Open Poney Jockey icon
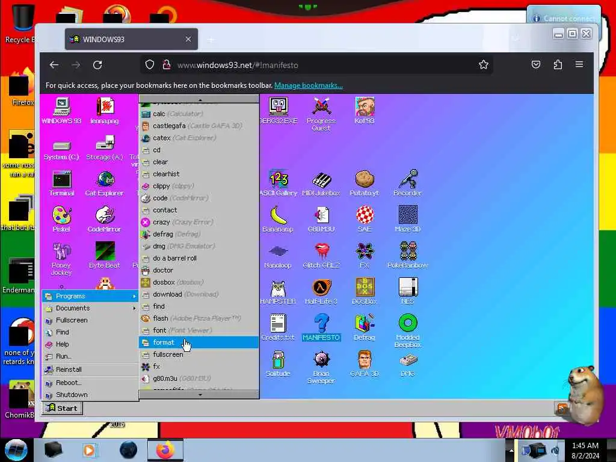This screenshot has width=616, height=462. (62, 258)
